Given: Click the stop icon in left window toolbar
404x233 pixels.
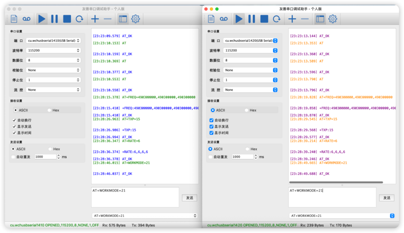Looking at the screenshot, I should (x=67, y=19).
